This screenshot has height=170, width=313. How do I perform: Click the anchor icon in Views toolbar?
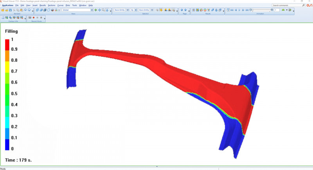pyautogui.click(x=107, y=10)
